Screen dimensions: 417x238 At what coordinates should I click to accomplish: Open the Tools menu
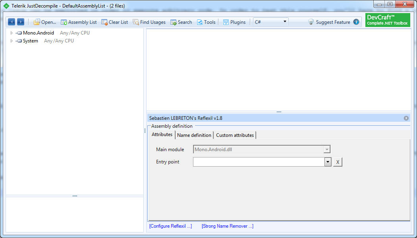[206, 22]
